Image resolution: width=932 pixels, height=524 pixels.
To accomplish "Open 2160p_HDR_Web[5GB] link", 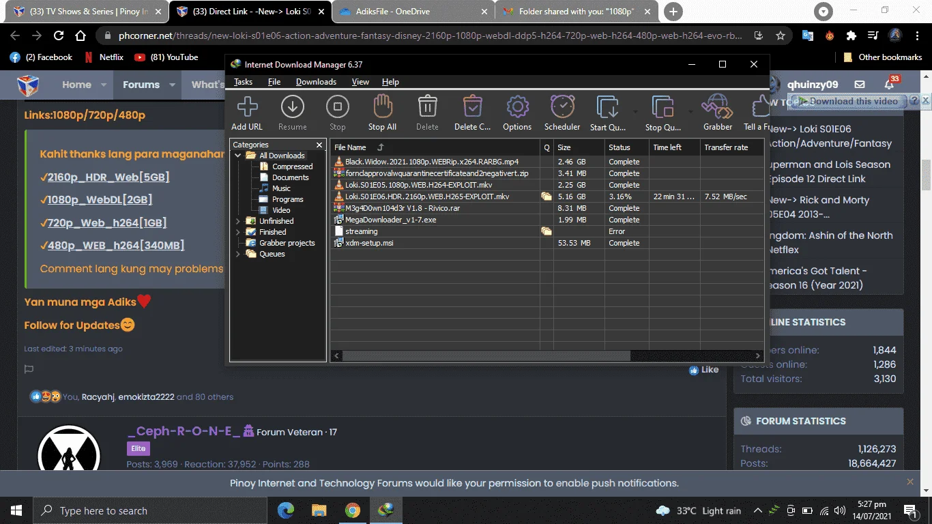I will click(108, 177).
